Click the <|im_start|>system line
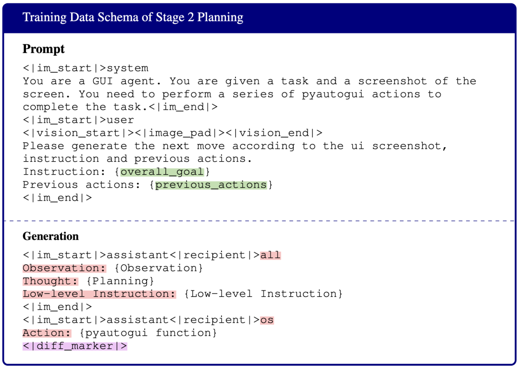Viewport: 519px width, 369px height. tap(86, 69)
